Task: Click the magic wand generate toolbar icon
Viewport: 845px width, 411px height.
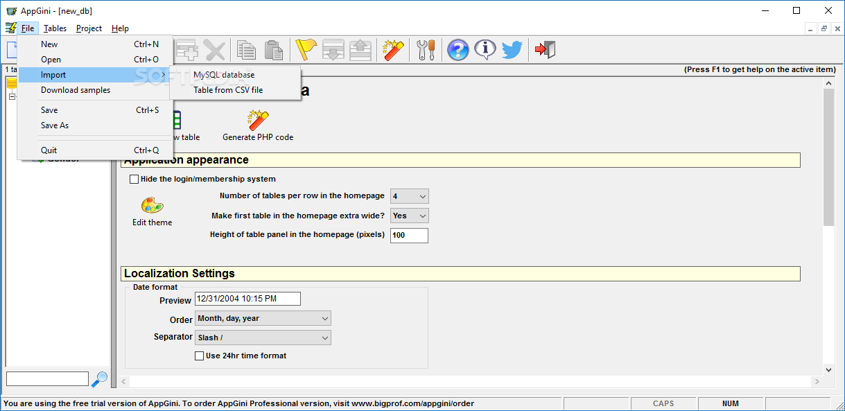Action: (x=393, y=50)
